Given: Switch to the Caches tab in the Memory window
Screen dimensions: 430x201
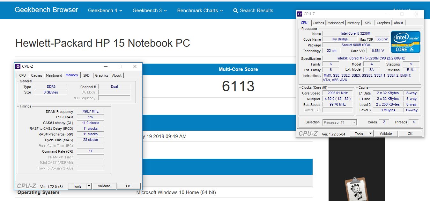Looking at the screenshot, I should pyautogui.click(x=36, y=75).
